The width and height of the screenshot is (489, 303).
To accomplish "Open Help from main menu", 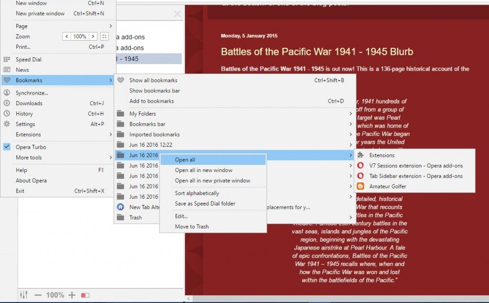I will 58,170.
